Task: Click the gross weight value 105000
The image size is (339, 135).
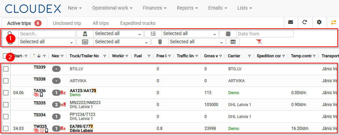Action: (x=211, y=105)
